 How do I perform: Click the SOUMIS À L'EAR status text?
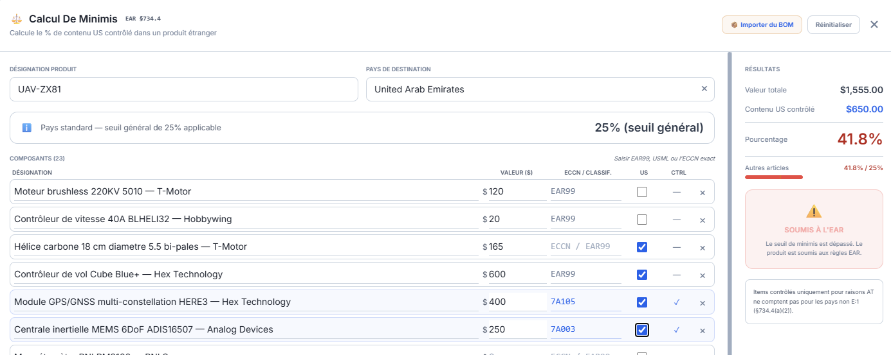coord(814,230)
